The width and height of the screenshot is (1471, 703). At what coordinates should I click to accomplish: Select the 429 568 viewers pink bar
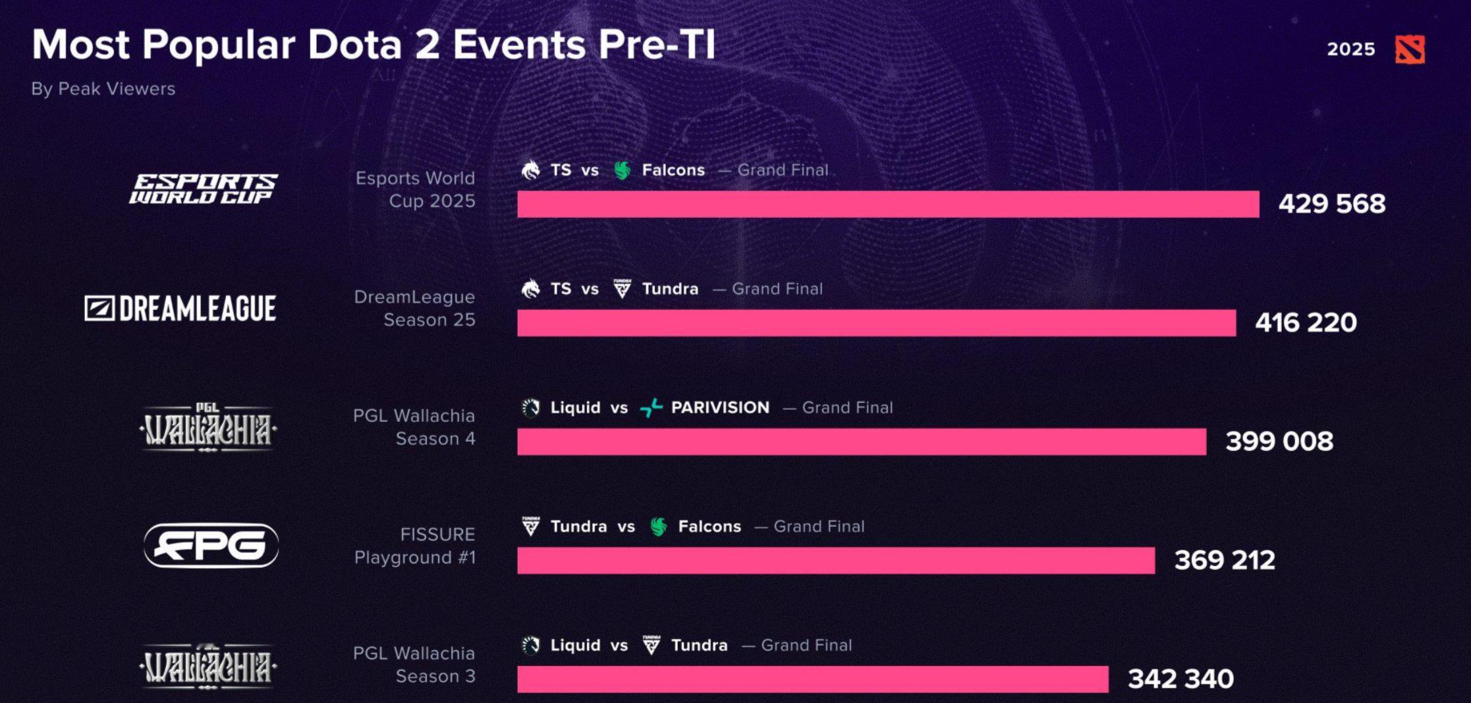coord(888,204)
